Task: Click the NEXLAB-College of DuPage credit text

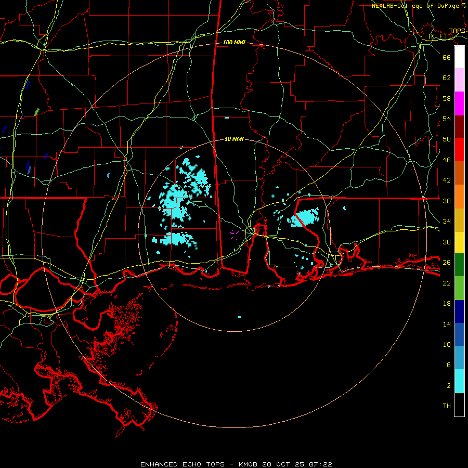Action: pyautogui.click(x=419, y=6)
